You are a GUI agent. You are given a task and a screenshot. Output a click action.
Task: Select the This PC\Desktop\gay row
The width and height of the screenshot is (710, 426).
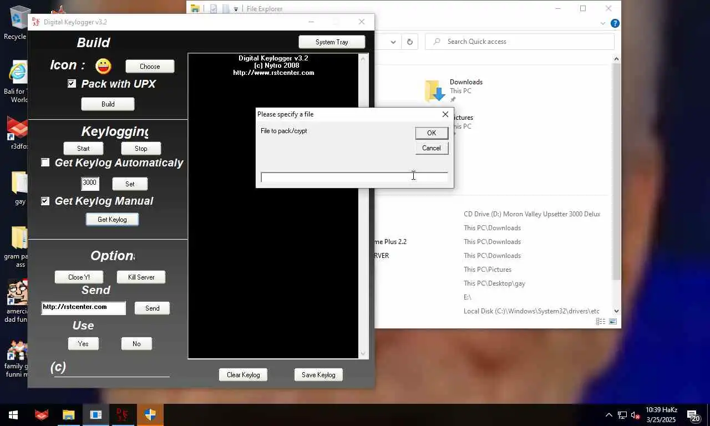coord(494,283)
